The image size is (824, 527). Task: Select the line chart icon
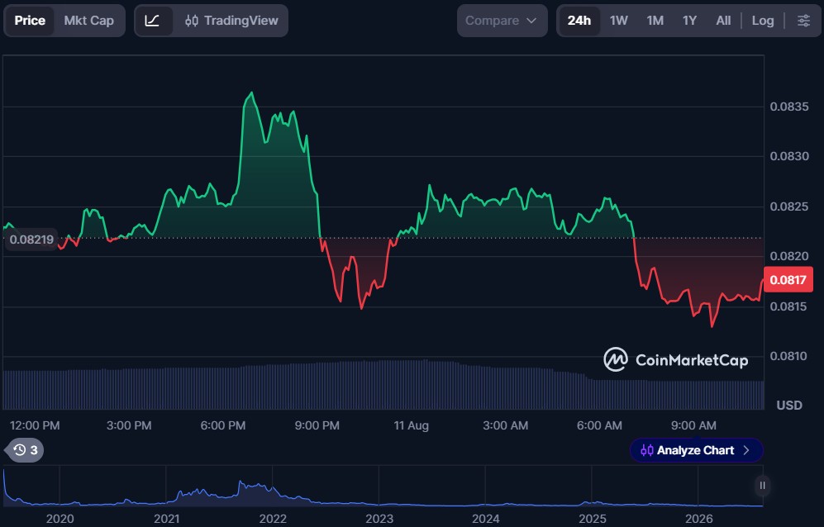(152, 21)
